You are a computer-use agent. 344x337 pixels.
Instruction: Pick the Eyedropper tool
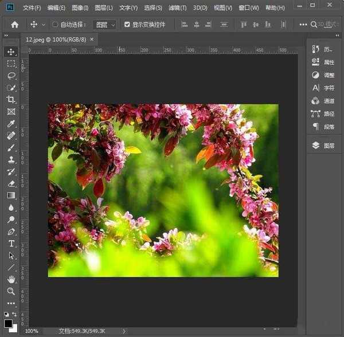[x=11, y=124]
